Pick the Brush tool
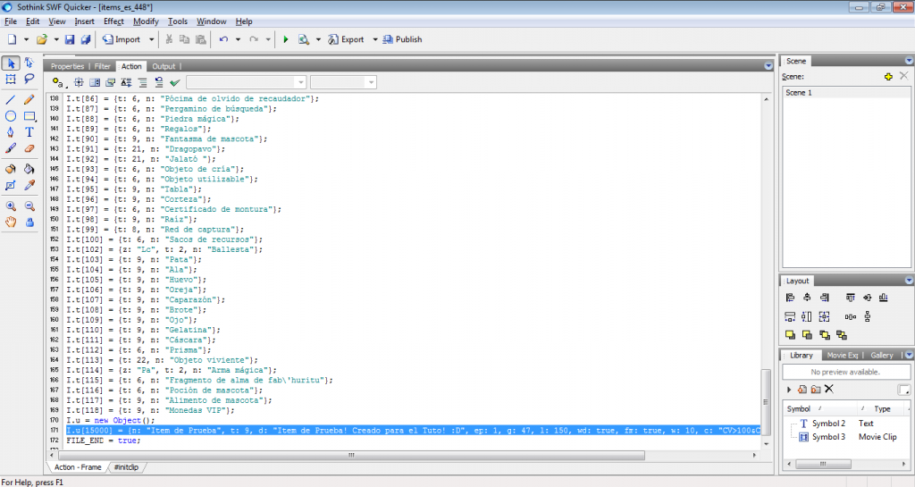 pyautogui.click(x=11, y=148)
